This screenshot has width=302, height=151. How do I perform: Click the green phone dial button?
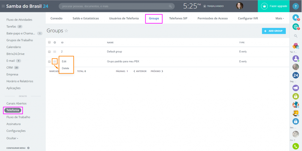coord(296,146)
